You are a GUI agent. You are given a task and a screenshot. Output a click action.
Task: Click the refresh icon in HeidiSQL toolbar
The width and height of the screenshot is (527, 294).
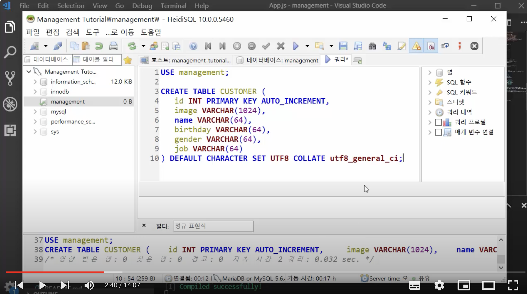pos(132,46)
